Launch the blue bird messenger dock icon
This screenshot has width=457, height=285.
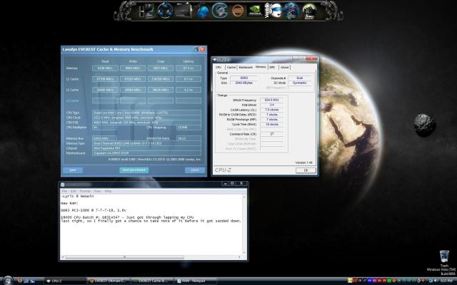[x=201, y=11]
